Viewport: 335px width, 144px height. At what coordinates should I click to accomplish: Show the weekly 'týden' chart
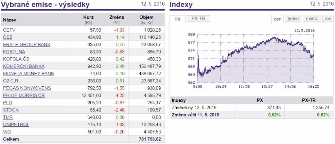coord(293,19)
